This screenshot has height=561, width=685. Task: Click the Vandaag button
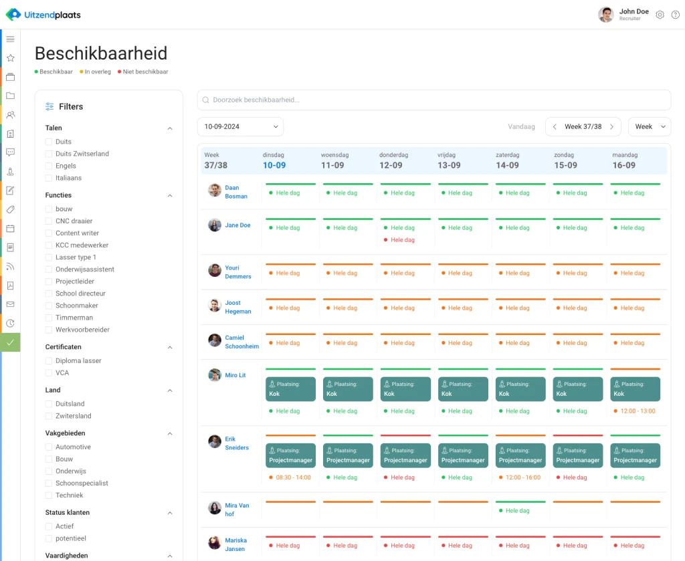(x=521, y=126)
